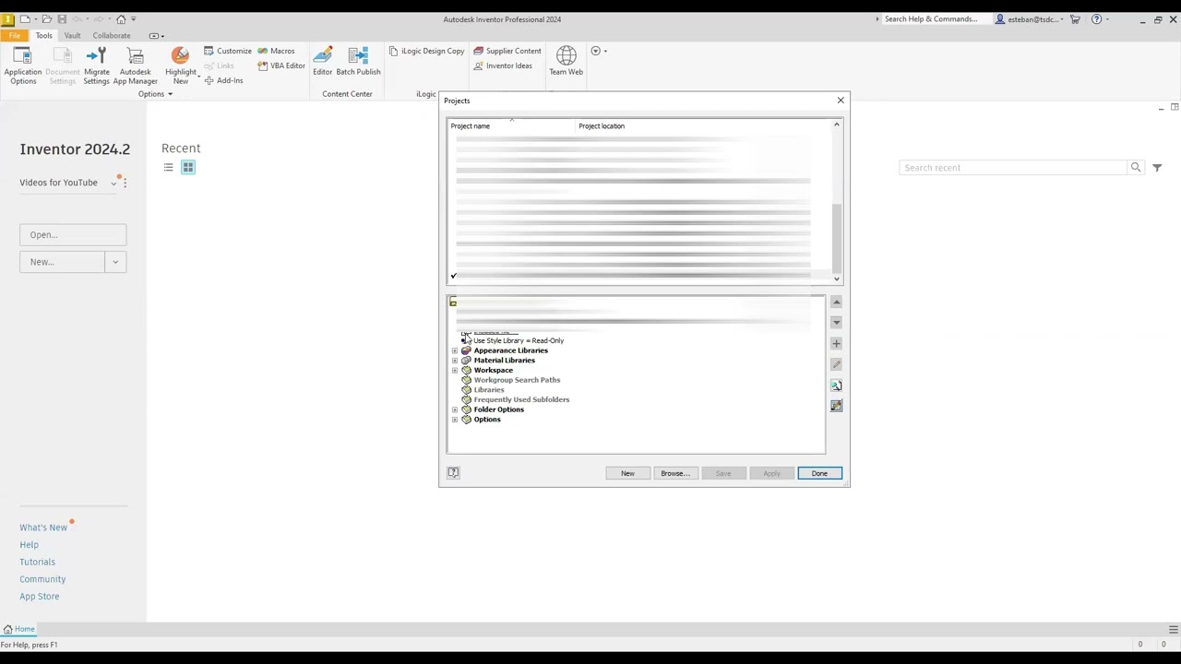Expand Options tree node
The width and height of the screenshot is (1181, 664).
[455, 420]
